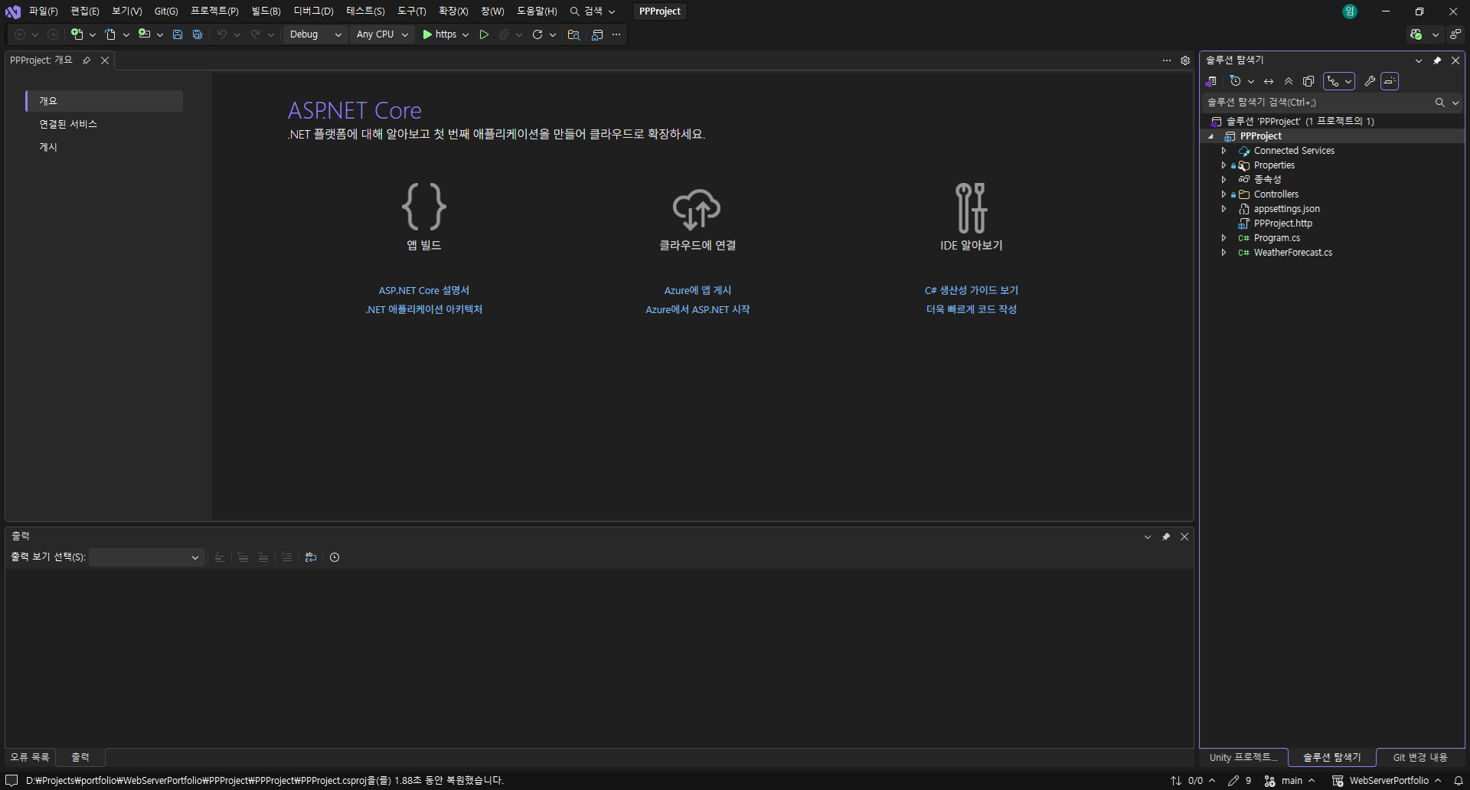Click the Save All icon in toolbar

[x=198, y=34]
